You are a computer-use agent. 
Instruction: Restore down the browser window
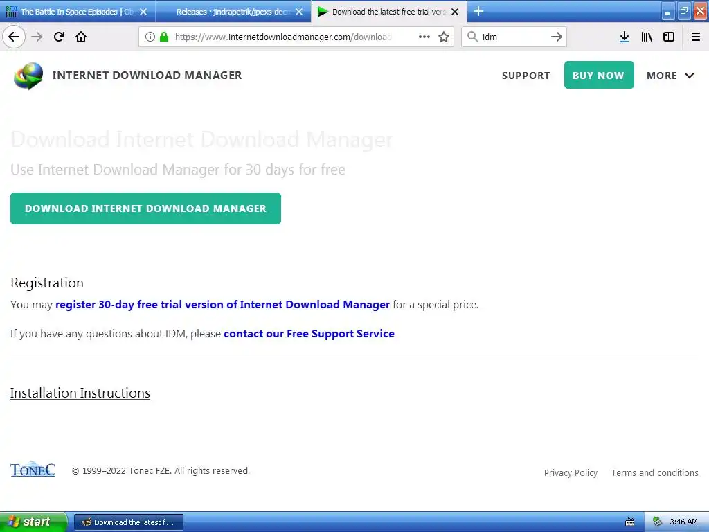click(683, 12)
